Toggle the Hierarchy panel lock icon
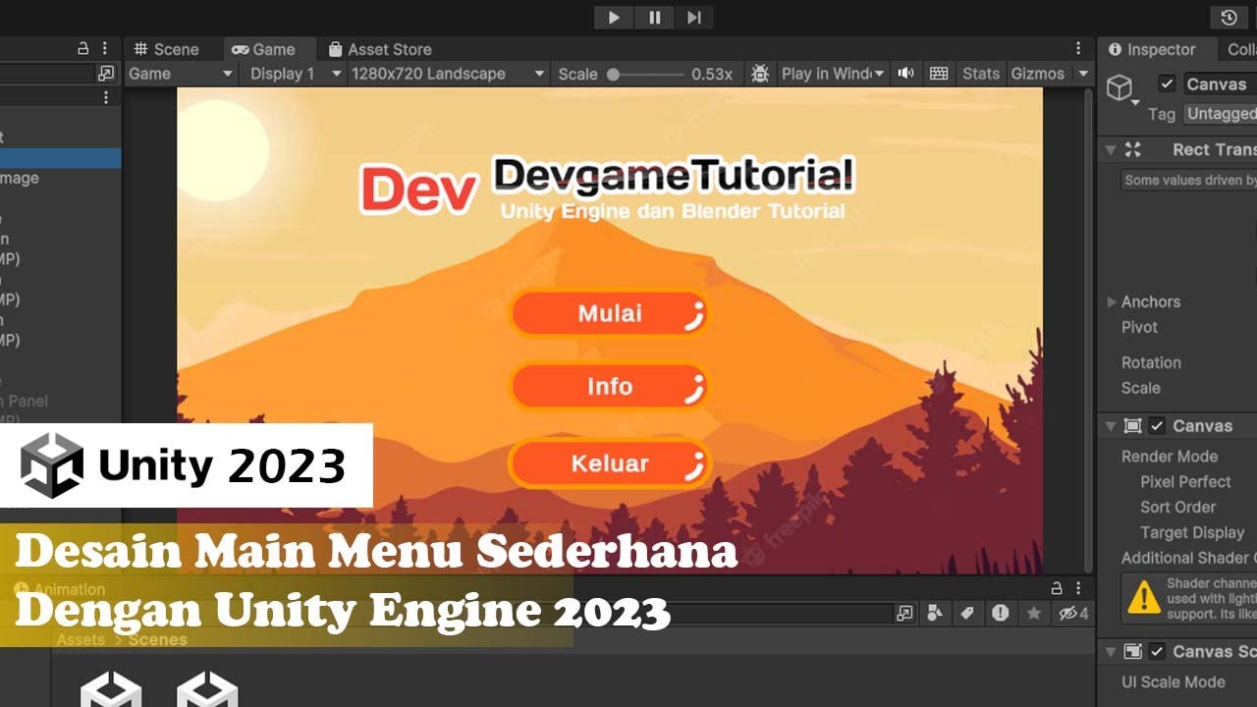 [83, 48]
